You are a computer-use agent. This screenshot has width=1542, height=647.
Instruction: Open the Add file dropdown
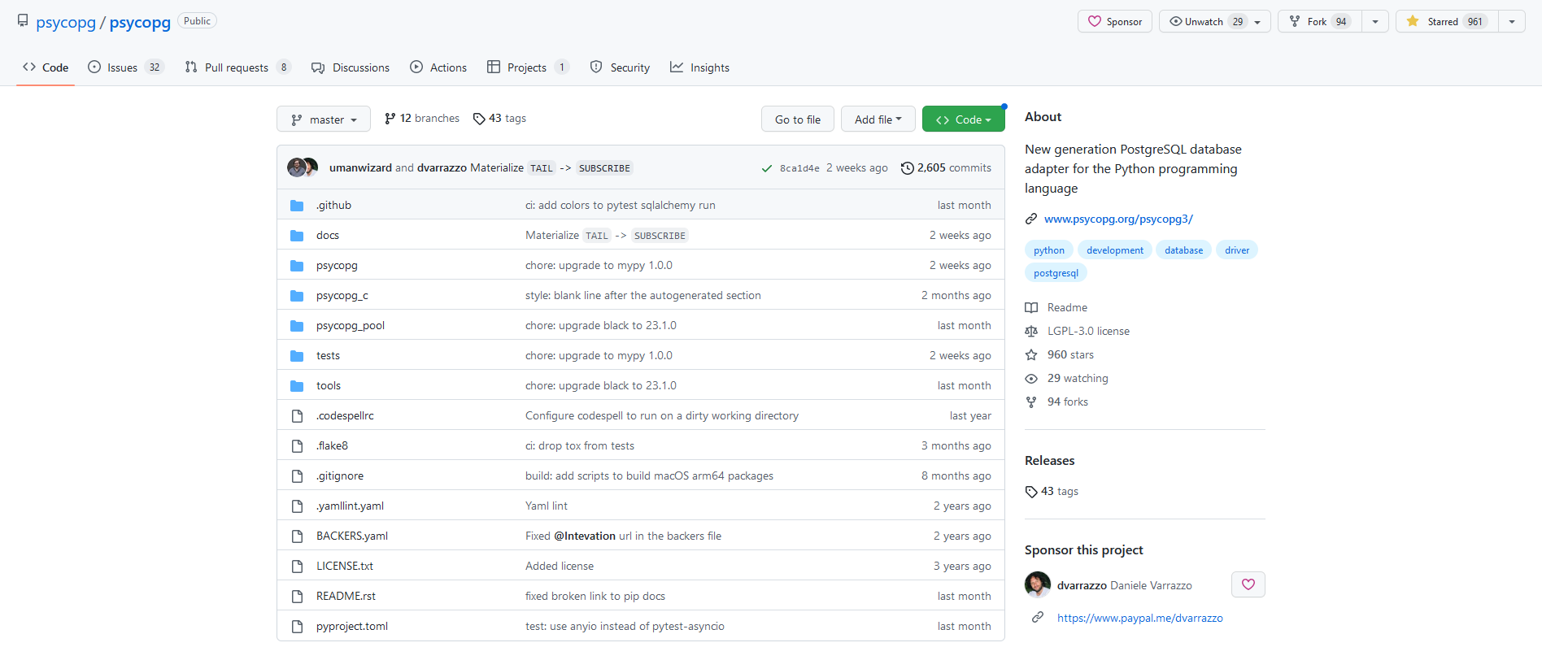point(878,119)
